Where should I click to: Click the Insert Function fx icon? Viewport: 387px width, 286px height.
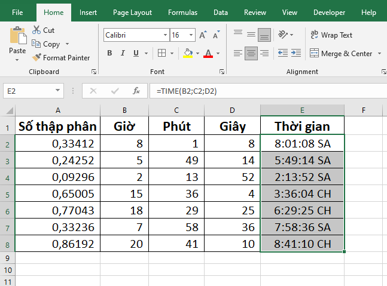coord(136,91)
